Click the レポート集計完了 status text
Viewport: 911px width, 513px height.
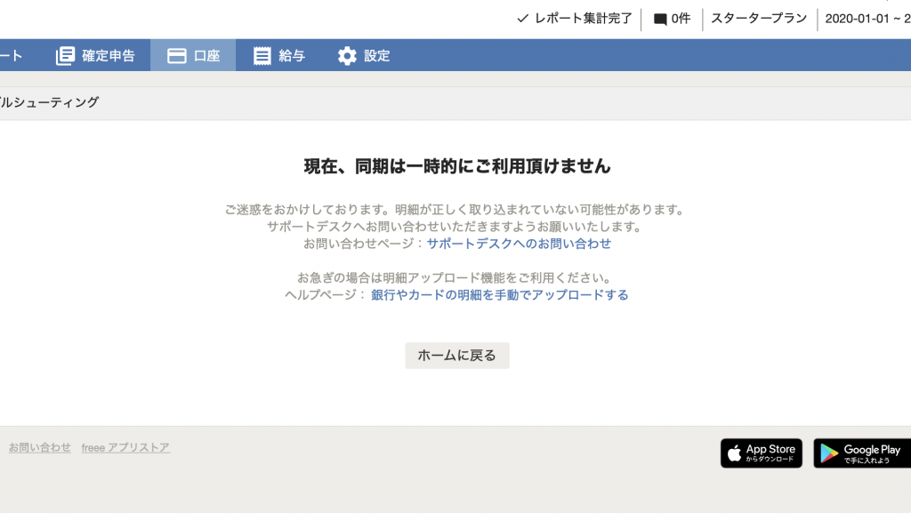click(584, 19)
